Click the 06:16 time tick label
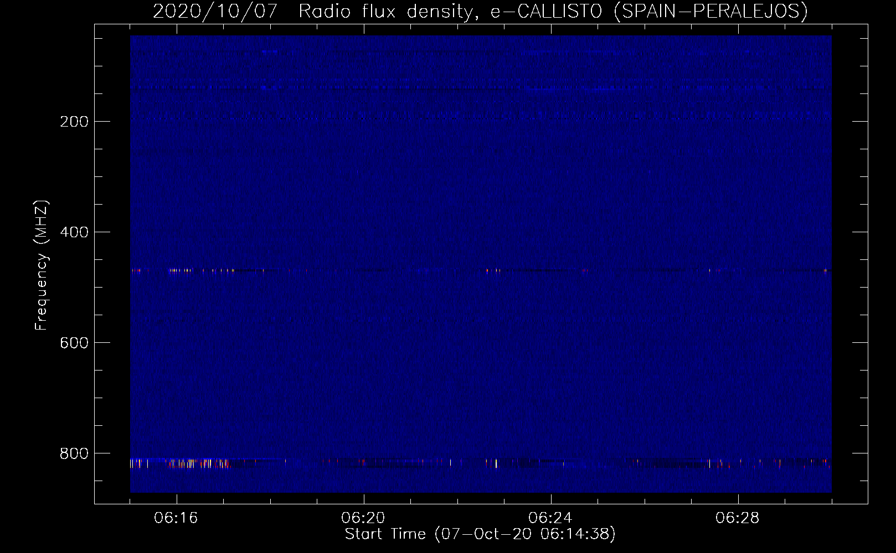The height and width of the screenshot is (553, 896). pyautogui.click(x=176, y=518)
